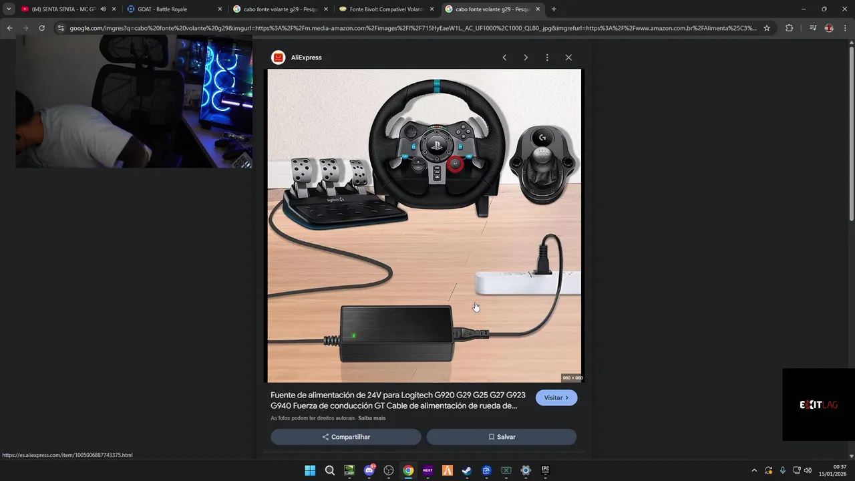Image resolution: width=855 pixels, height=481 pixels.
Task: Close the GOAT - Battle Royale tab
Action: pos(220,9)
